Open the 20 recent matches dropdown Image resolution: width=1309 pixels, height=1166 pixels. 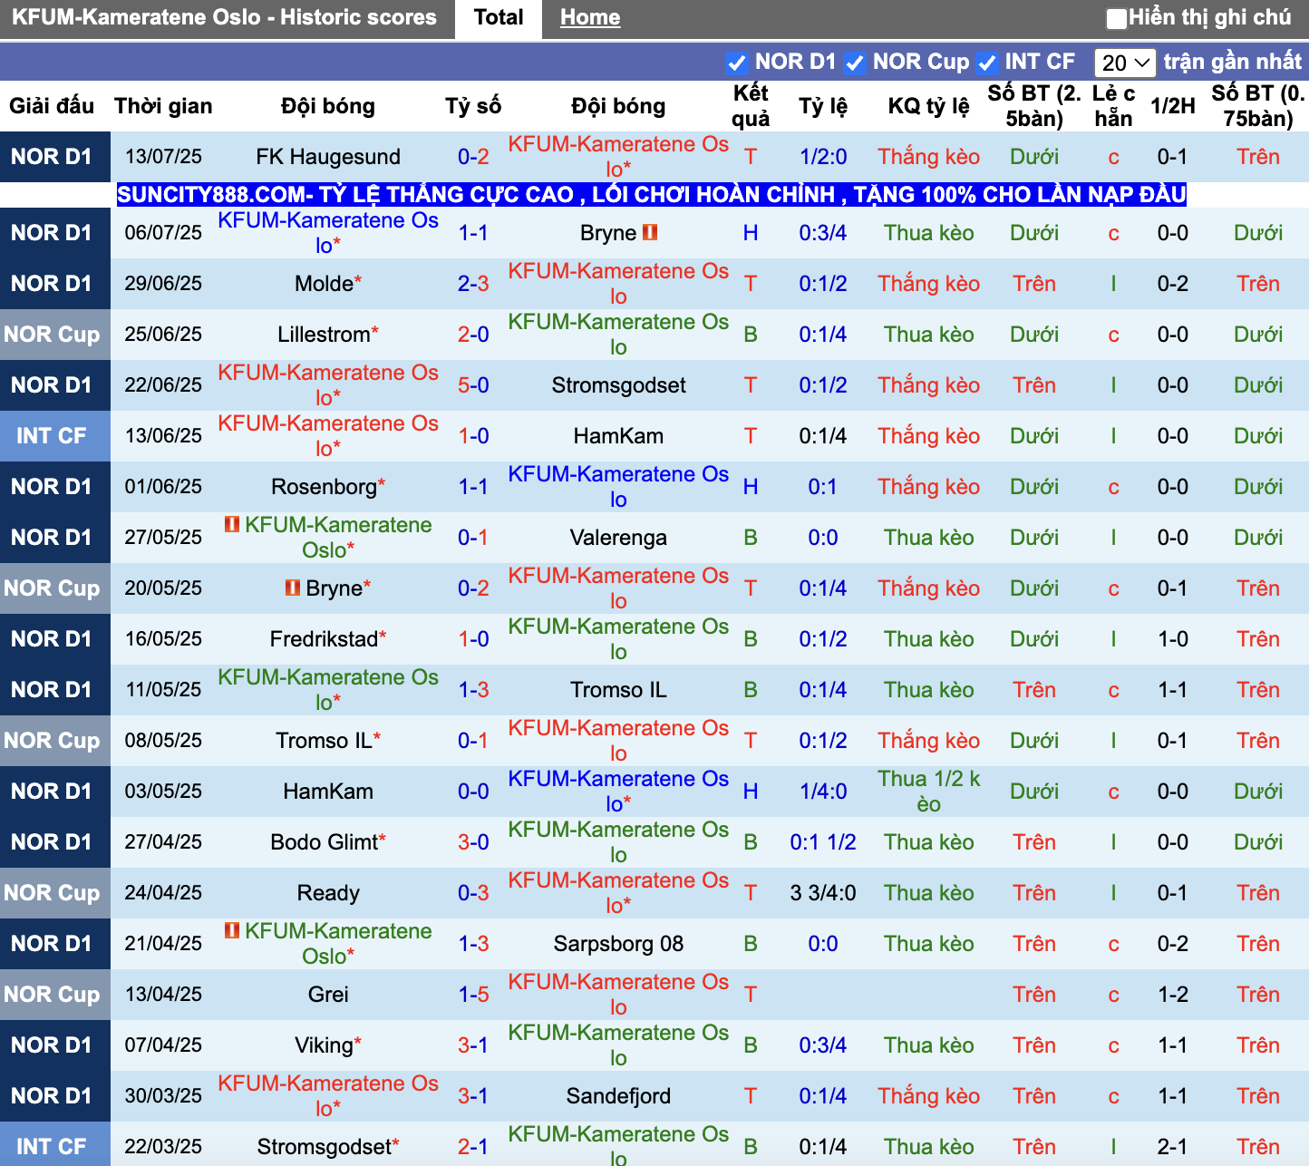point(1125,63)
